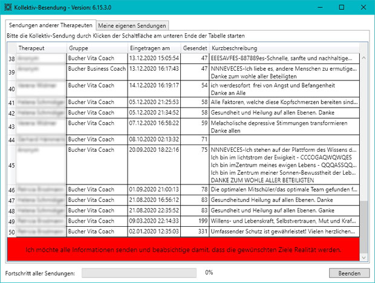
Task: Click Gesendet value 71
Action: (x=195, y=140)
